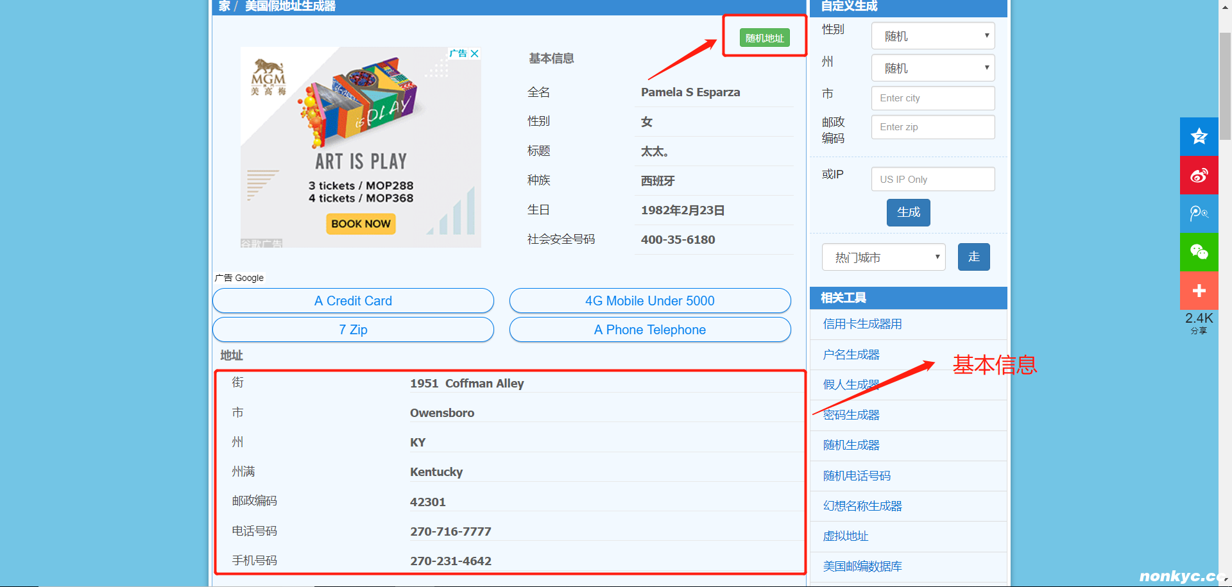Open the 随机电话号码 tool link
Image resolution: width=1232 pixels, height=587 pixels.
tap(857, 475)
